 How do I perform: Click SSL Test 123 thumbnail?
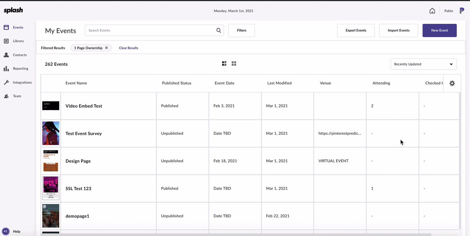click(51, 188)
